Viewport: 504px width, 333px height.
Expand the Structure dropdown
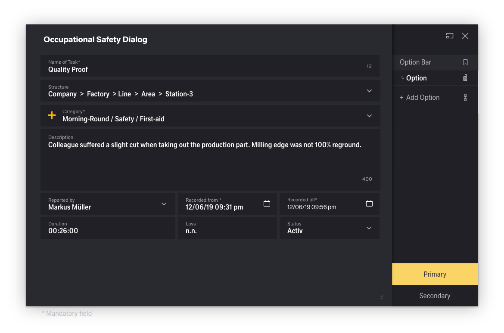[369, 91]
